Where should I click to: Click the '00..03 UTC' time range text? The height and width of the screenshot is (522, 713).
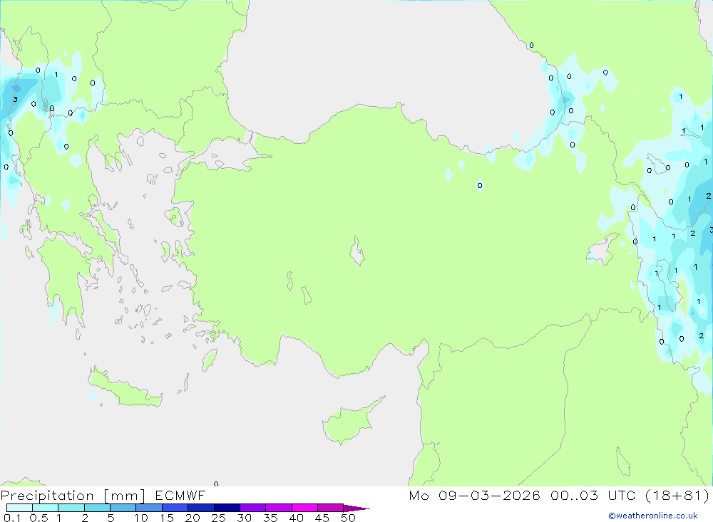point(593,495)
